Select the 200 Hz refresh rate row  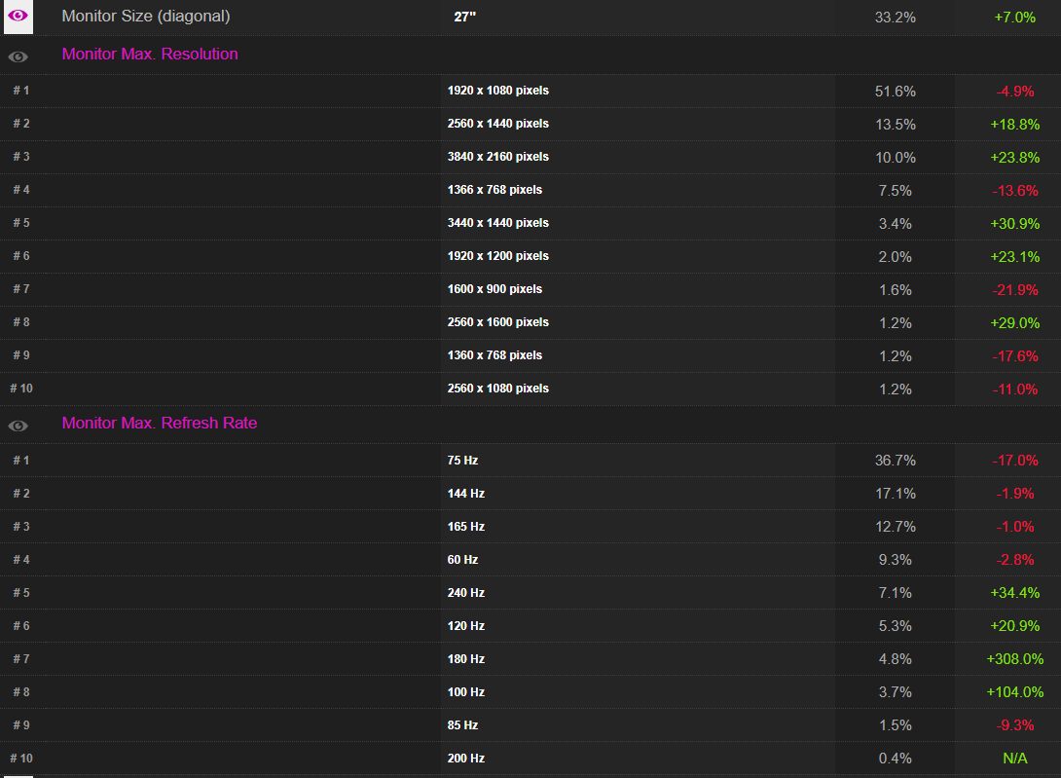pos(530,759)
